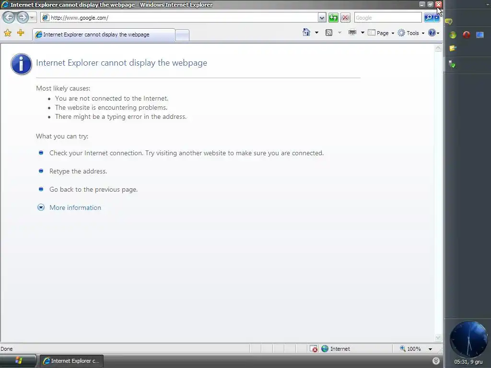Click the yellow speech bubble sidebar icon

tap(448, 22)
